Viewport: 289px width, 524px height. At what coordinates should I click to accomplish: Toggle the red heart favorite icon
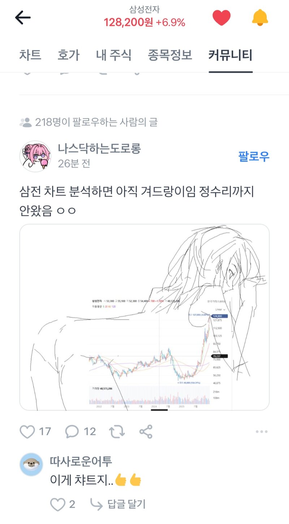(221, 17)
